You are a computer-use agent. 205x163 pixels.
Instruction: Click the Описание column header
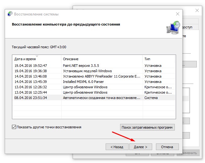pos(102,59)
